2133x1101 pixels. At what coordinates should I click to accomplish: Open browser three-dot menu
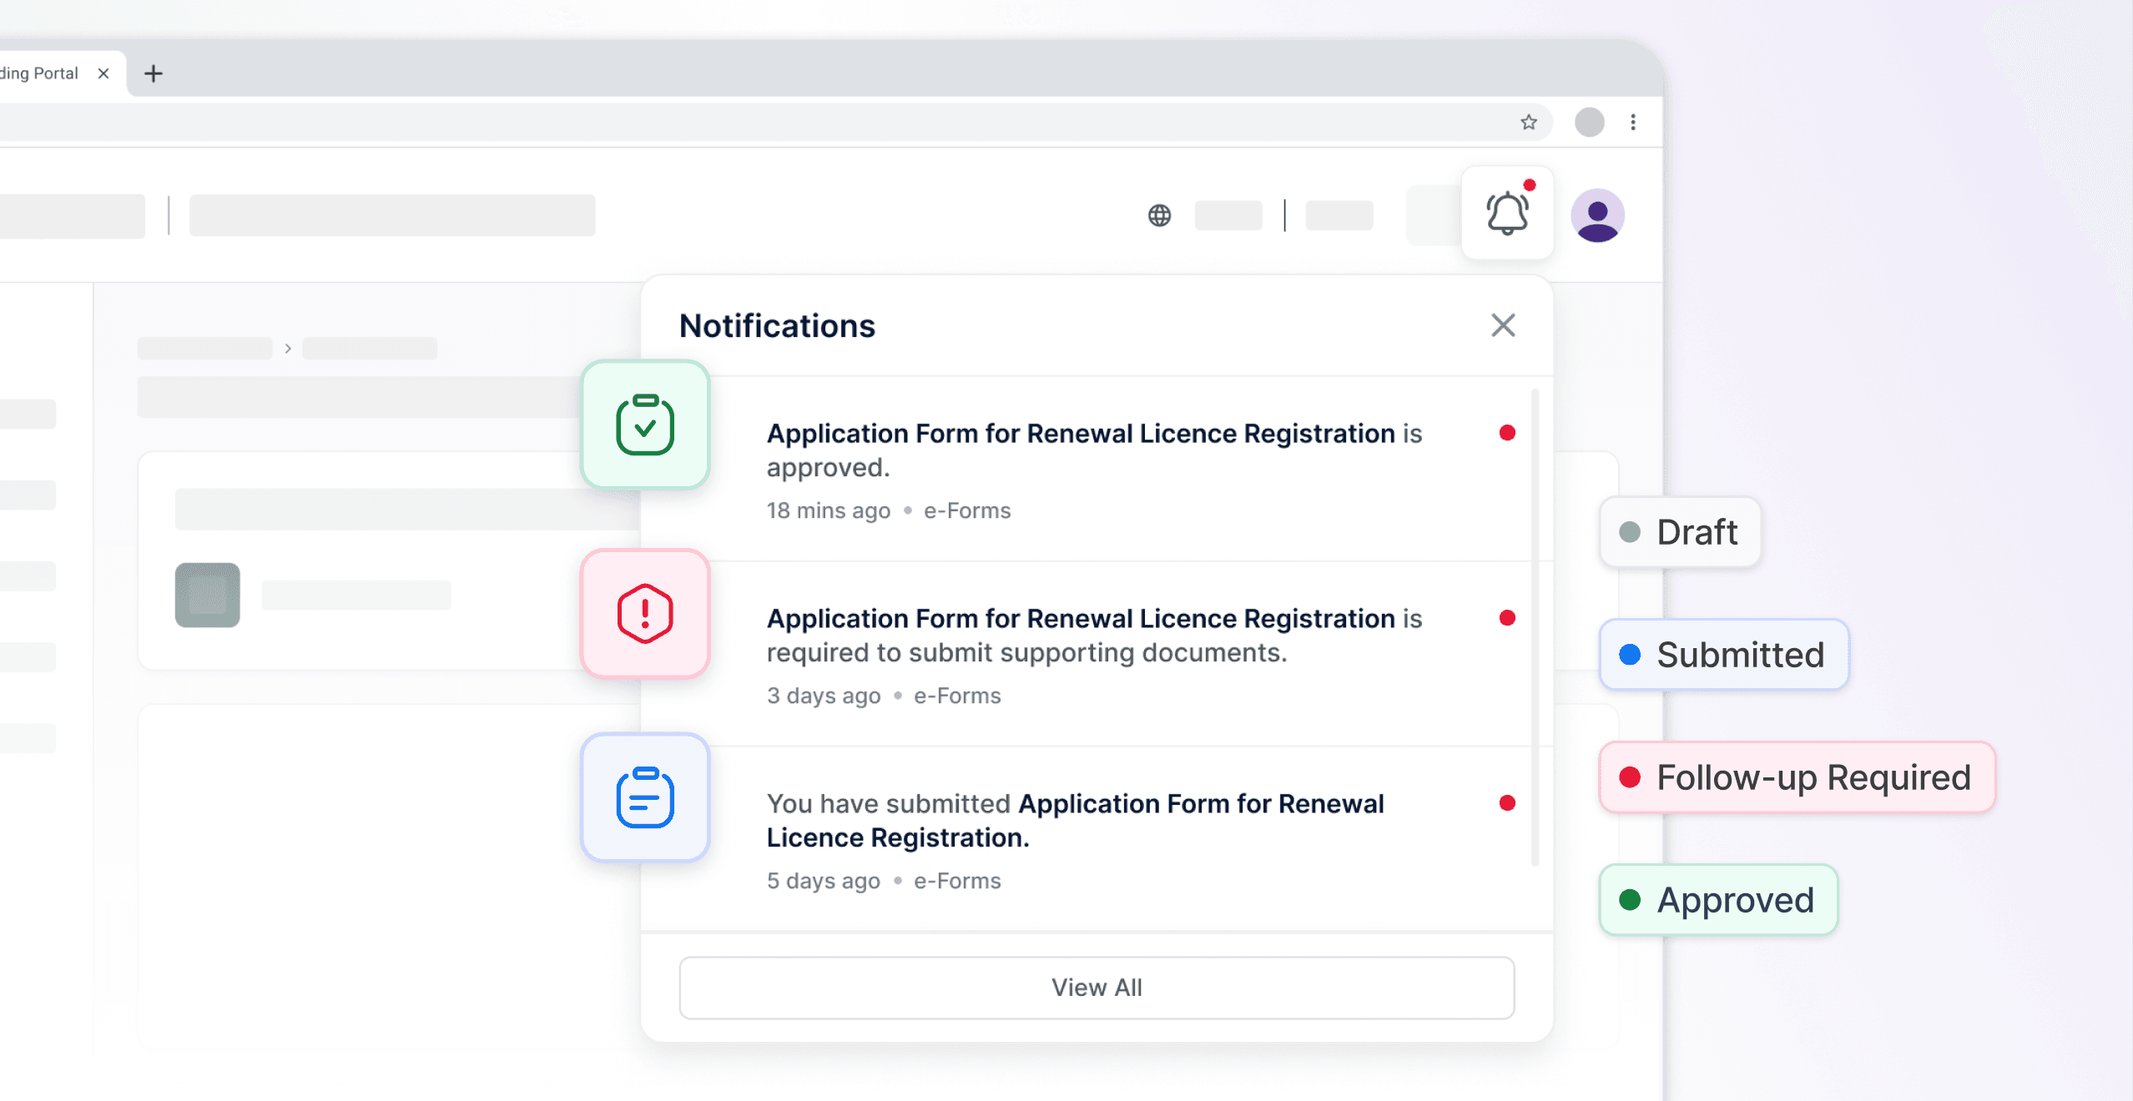1632,123
